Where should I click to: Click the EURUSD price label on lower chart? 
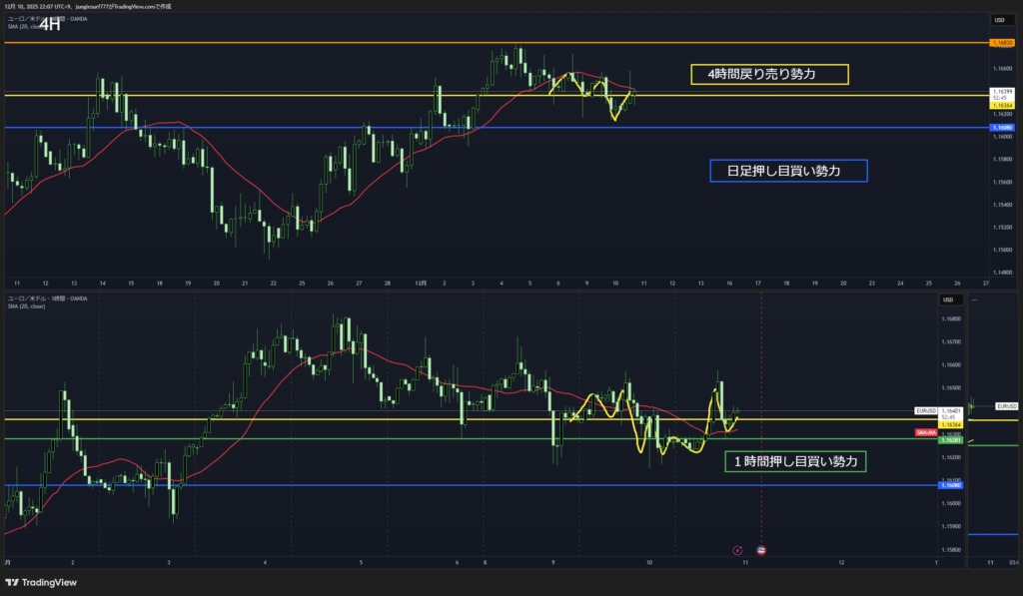[926, 410]
